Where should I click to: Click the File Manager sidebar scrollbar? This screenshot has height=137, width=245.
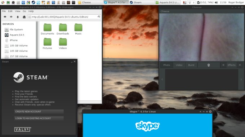coord(37,40)
